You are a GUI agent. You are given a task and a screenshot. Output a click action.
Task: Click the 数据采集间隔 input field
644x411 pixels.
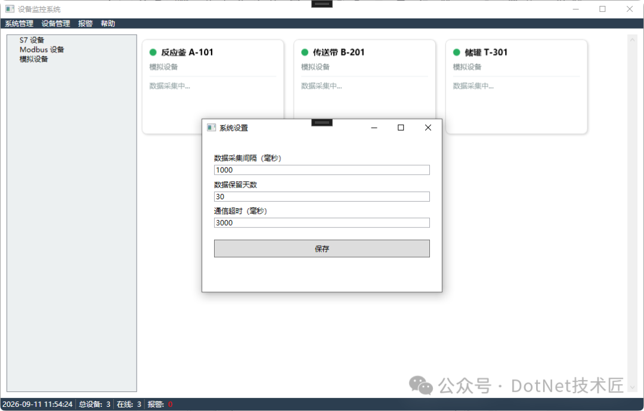(321, 170)
